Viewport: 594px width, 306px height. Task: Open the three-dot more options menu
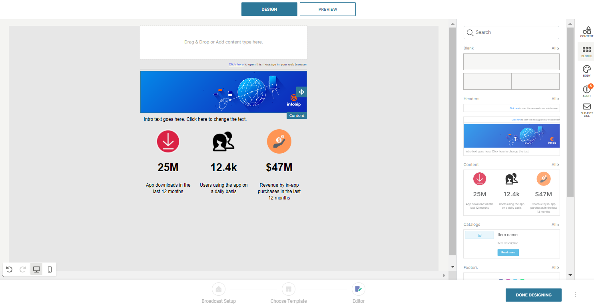point(575,295)
